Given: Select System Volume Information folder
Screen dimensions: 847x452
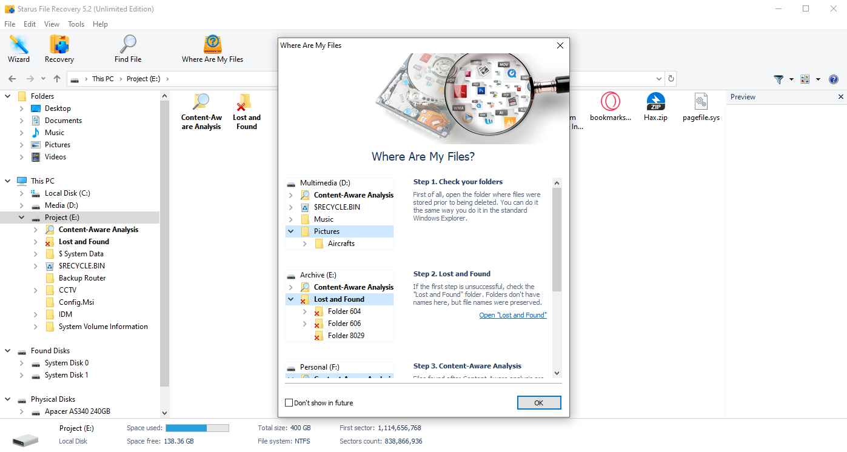Looking at the screenshot, I should coord(103,327).
